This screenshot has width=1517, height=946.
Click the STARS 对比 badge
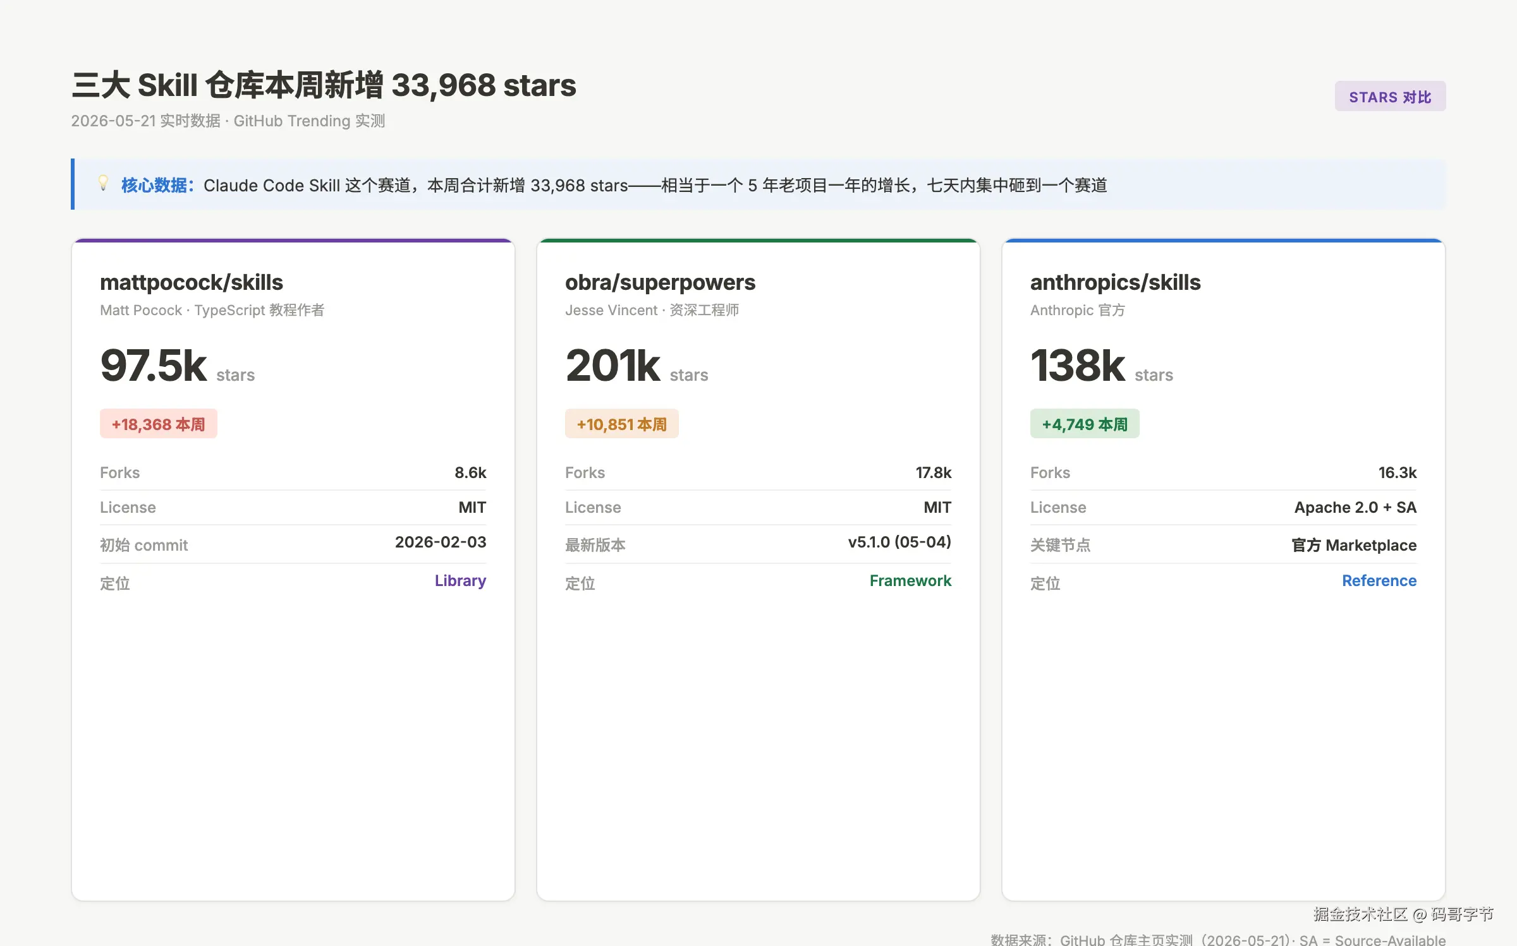coord(1390,97)
